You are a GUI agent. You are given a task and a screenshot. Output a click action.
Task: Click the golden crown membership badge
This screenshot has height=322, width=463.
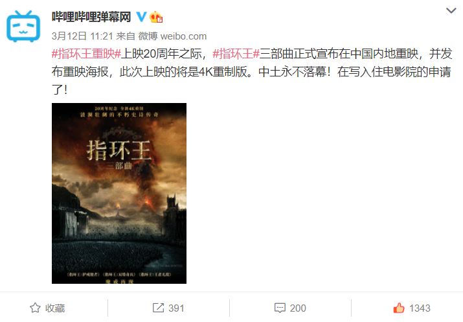pos(156,17)
